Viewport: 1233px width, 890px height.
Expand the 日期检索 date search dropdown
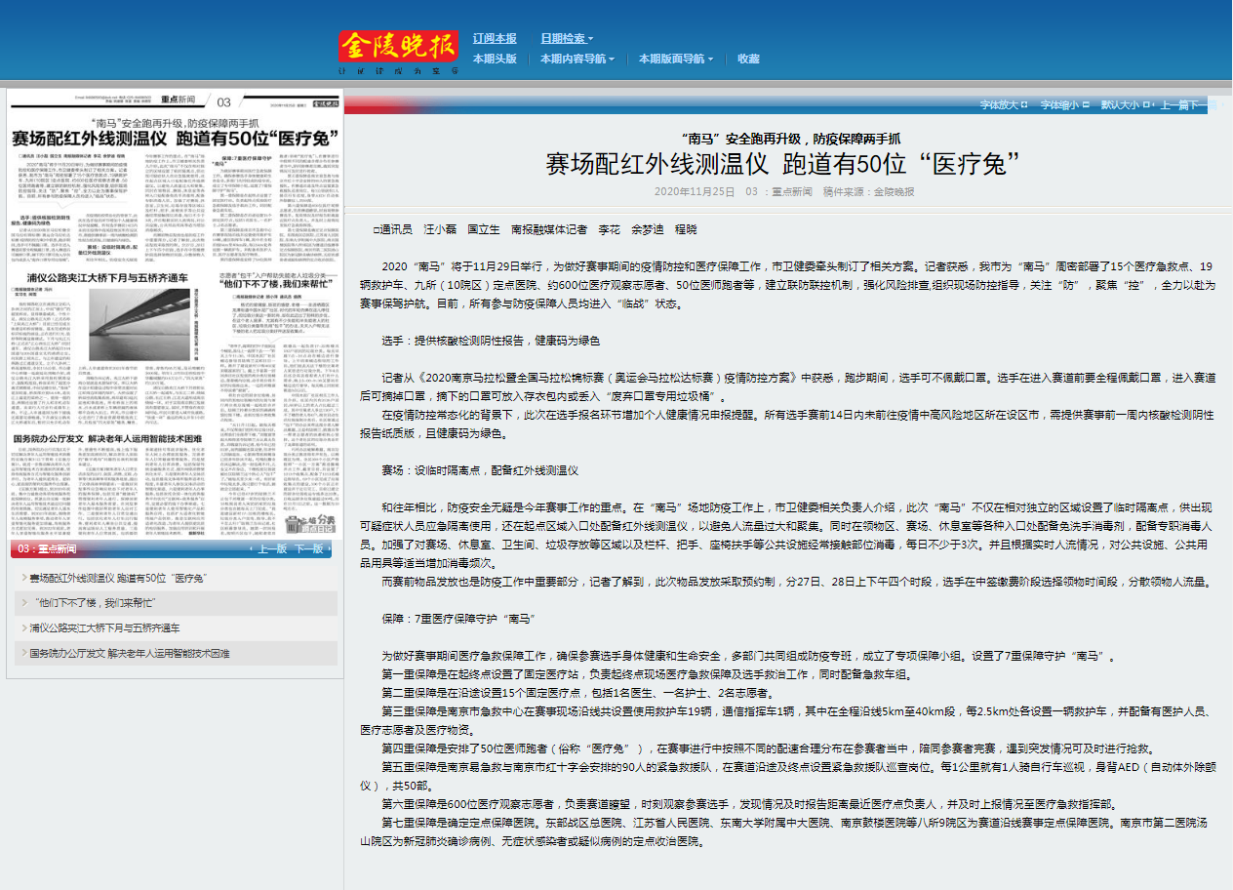click(567, 38)
